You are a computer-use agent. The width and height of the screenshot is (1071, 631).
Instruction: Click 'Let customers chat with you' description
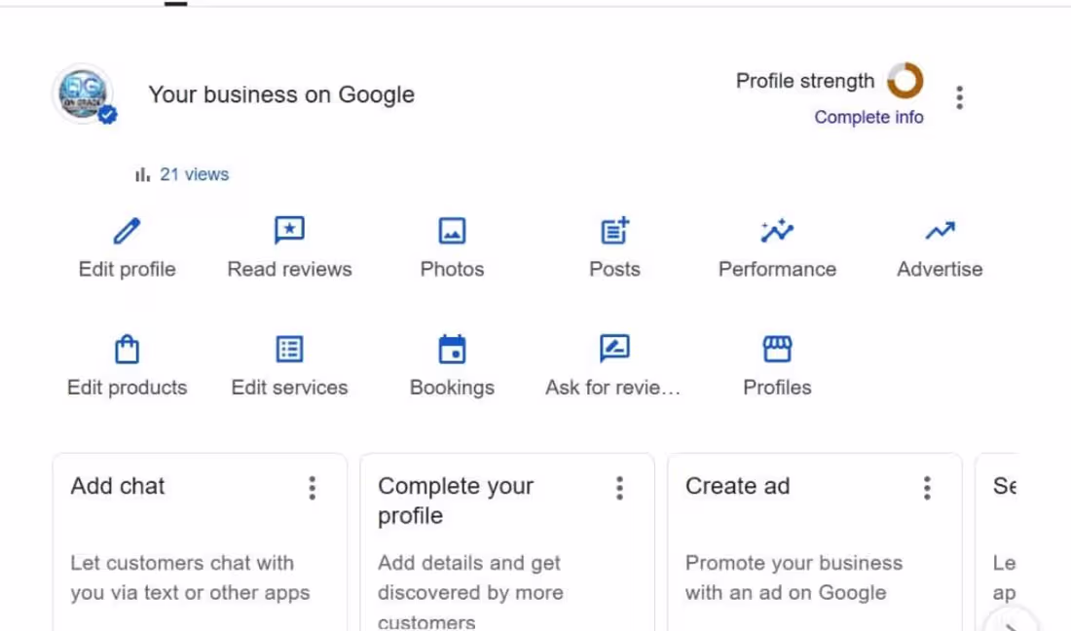coord(190,577)
